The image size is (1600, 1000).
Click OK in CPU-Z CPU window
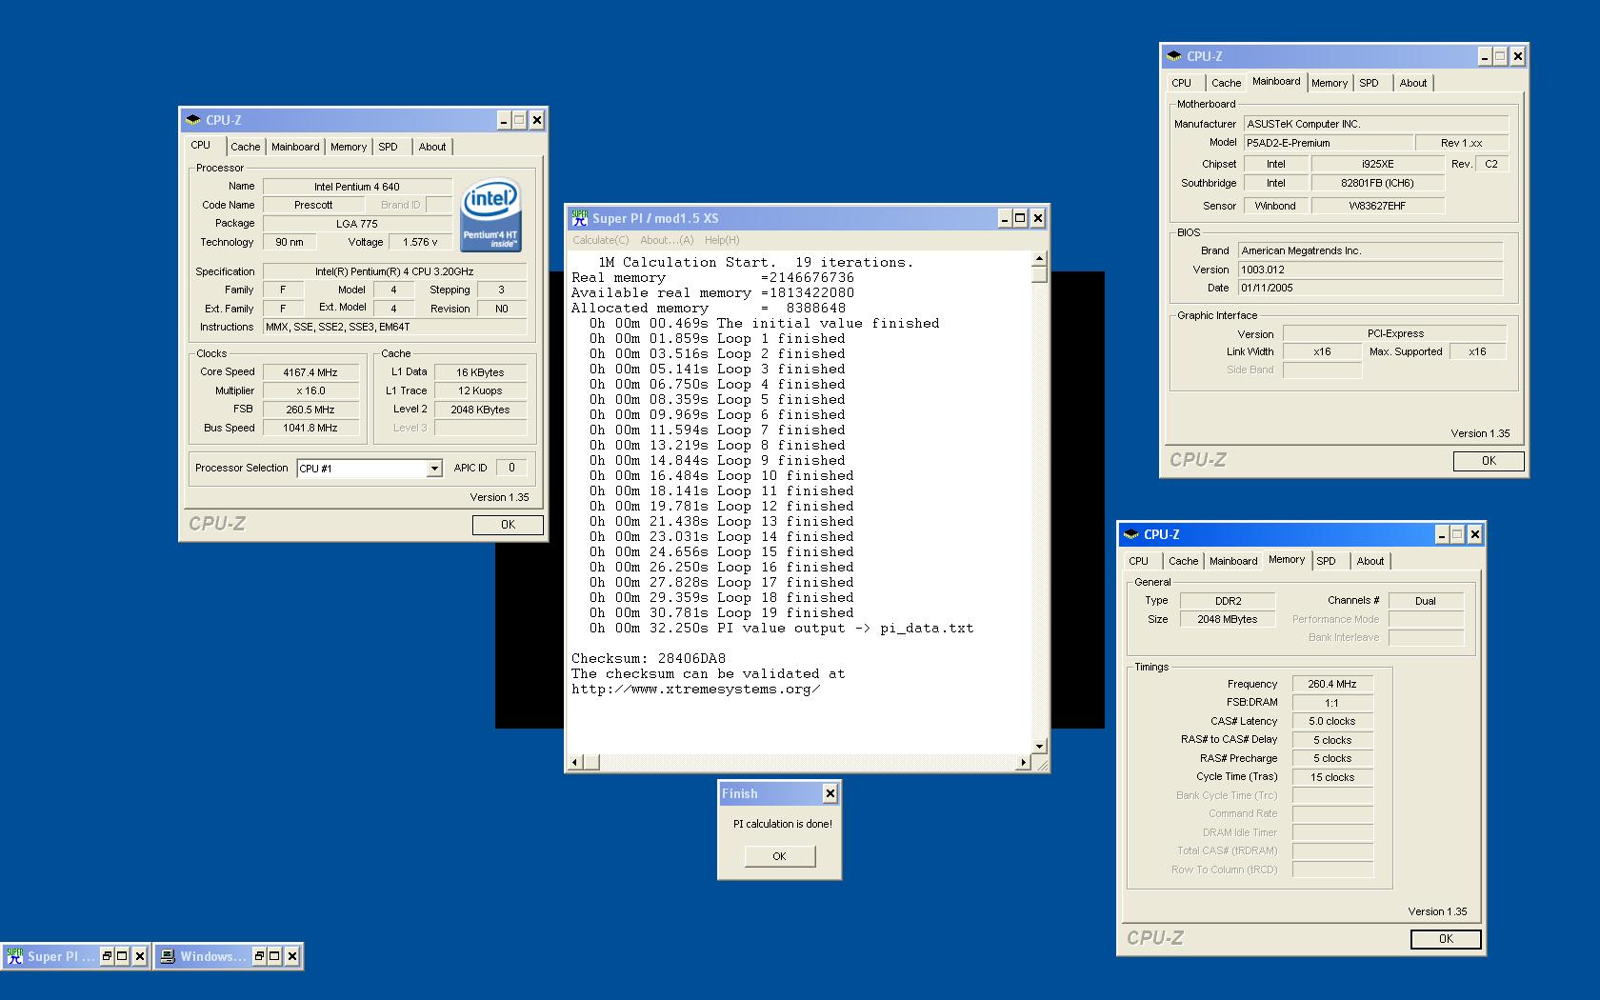[508, 525]
